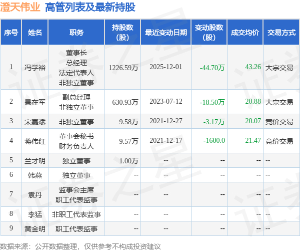300x251 pixels.
Task: Click the change value -1600.0
Action: [x=214, y=141]
